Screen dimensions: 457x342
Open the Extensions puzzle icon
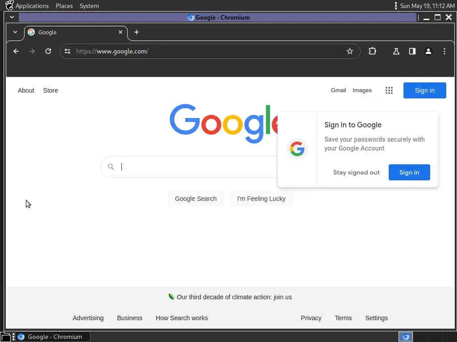click(372, 52)
